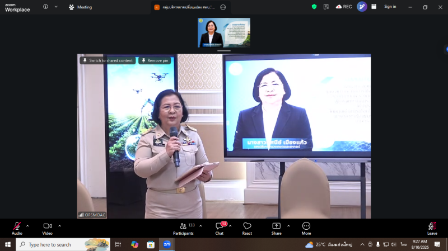Open the More options menu
Screen dimensions: 448x251
click(306, 229)
